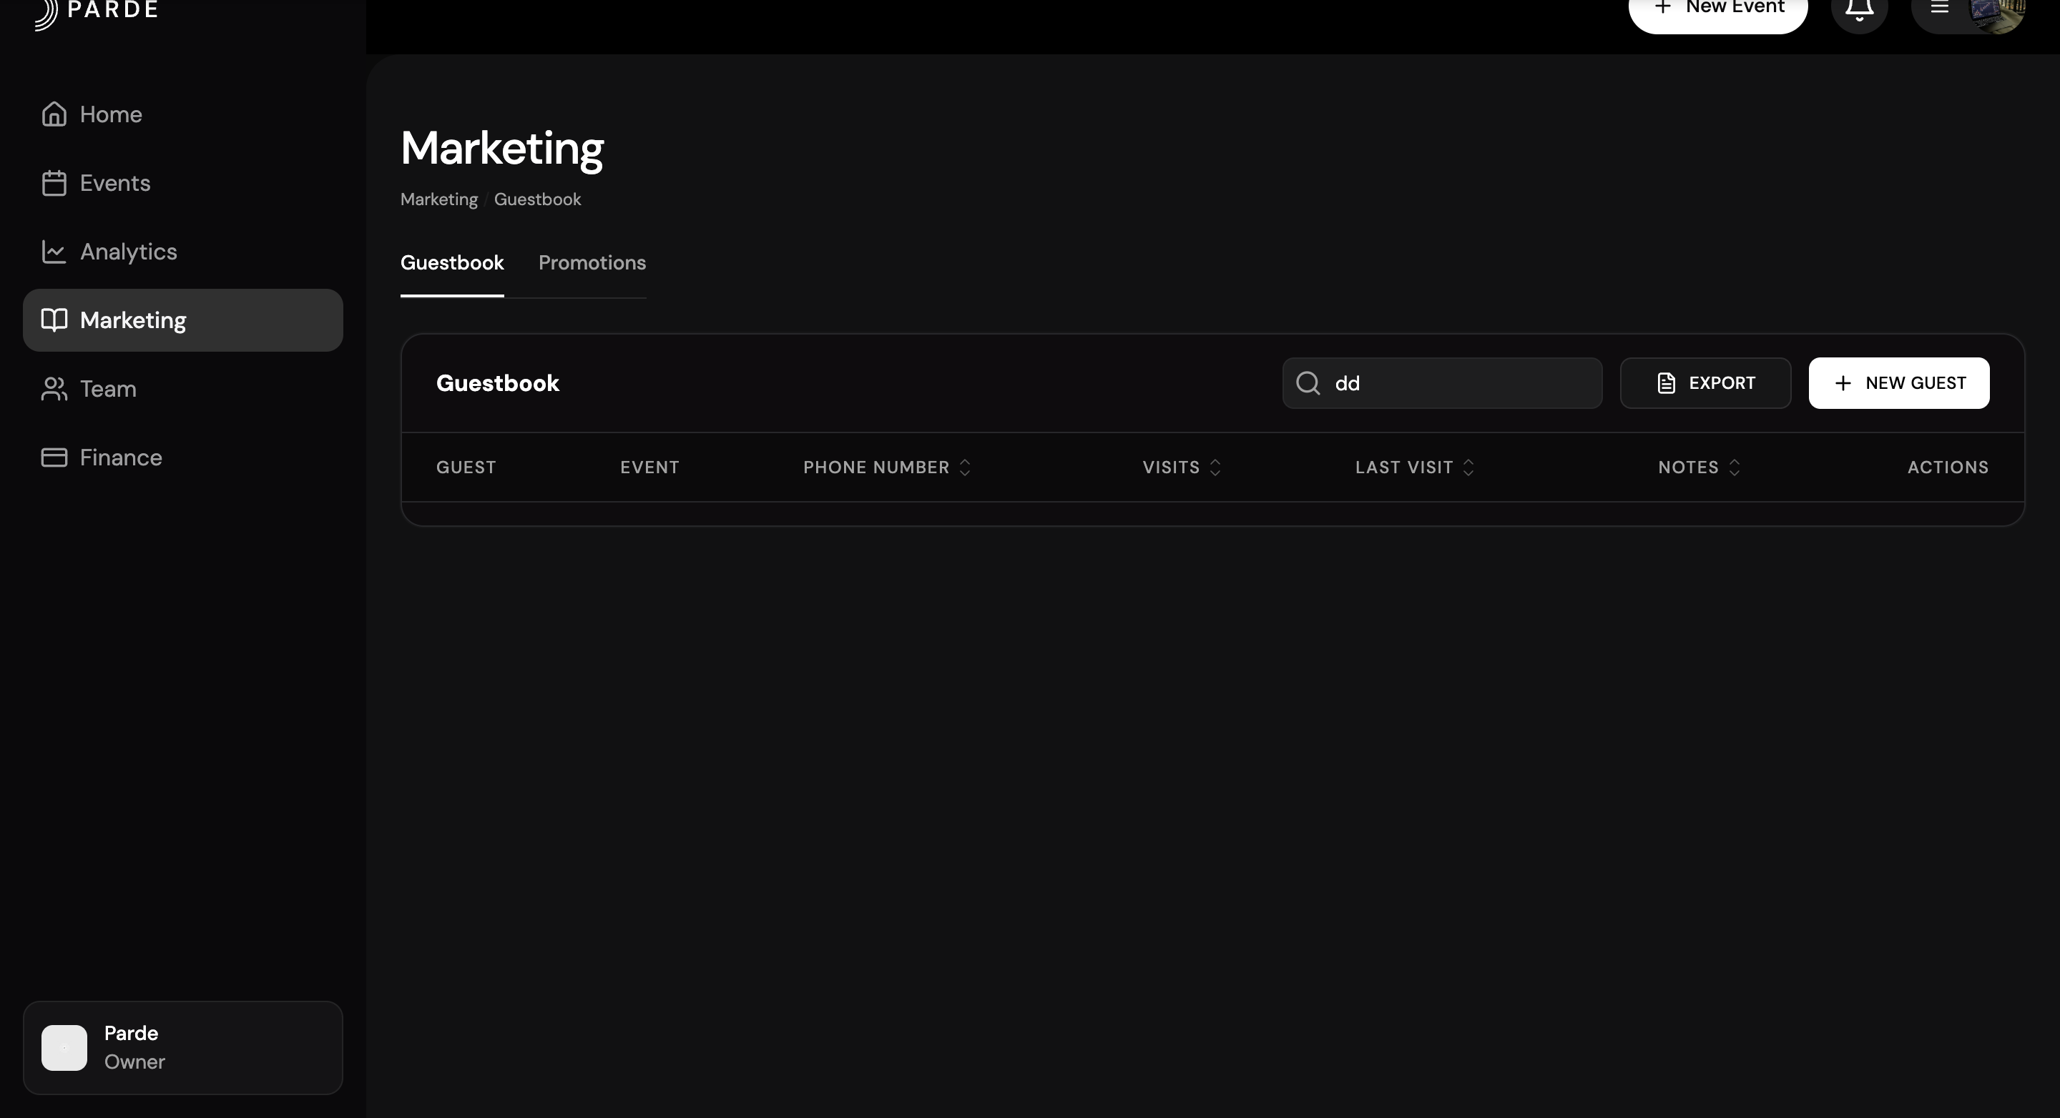Click the Team people icon

pyautogui.click(x=54, y=389)
